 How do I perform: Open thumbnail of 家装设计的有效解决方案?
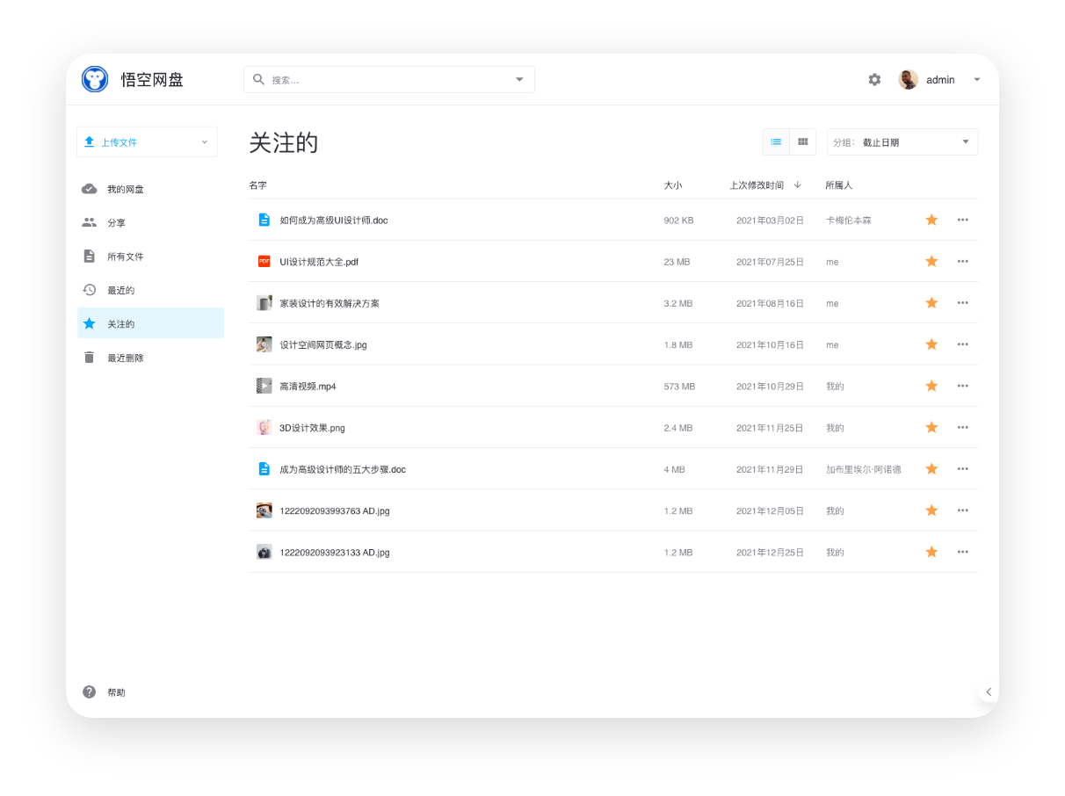(x=264, y=302)
